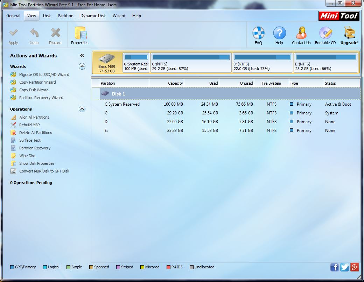Open the Partition menu
364x282 pixels.
point(65,15)
